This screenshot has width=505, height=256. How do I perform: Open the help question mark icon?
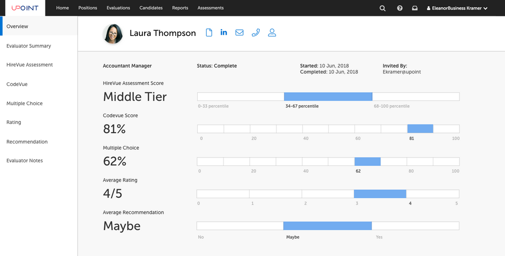(x=400, y=8)
